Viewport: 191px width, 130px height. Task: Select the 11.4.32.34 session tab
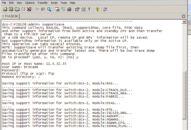[x=10, y=16]
